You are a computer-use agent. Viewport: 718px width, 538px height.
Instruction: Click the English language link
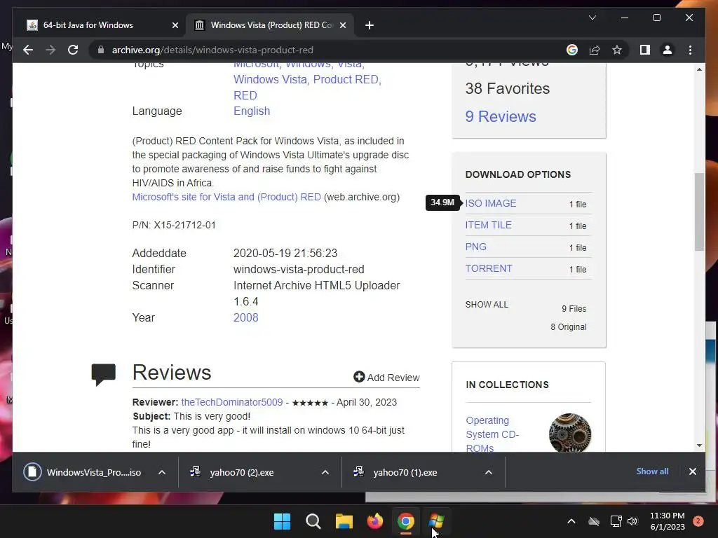coord(252,111)
